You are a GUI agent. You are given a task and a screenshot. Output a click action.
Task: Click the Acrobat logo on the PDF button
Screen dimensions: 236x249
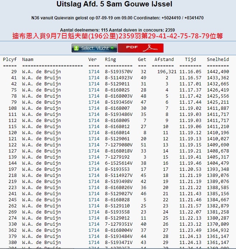pos(150,48)
